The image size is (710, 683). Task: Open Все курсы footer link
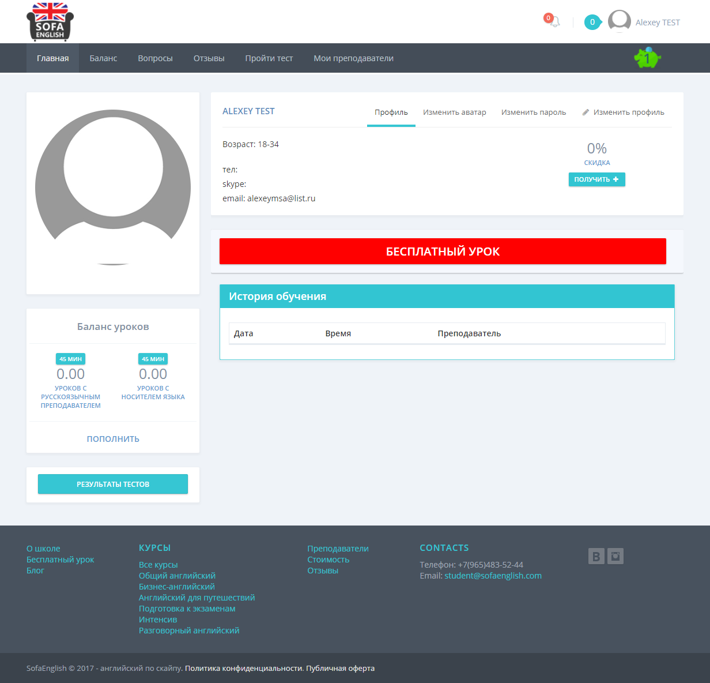[158, 565]
